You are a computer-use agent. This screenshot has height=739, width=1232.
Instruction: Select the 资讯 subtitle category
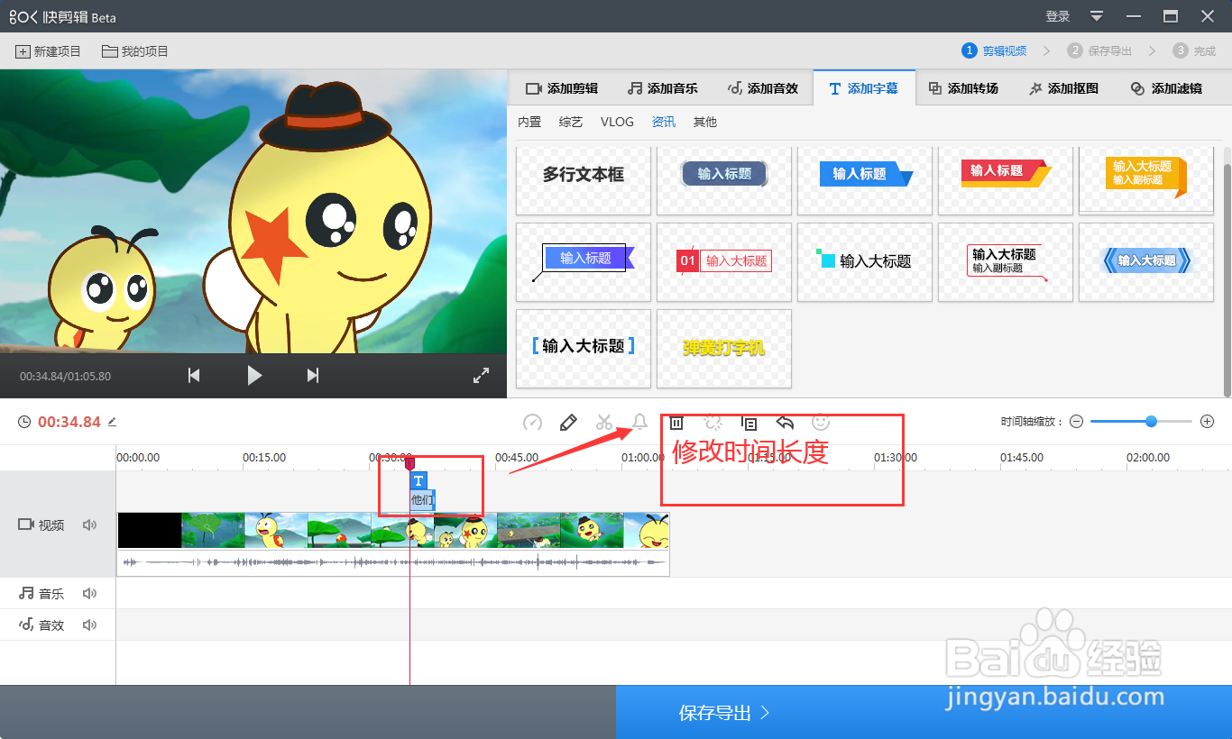click(664, 122)
